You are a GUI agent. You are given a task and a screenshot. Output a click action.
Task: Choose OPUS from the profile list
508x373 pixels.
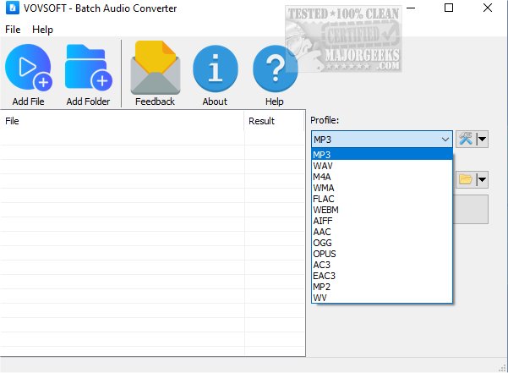(x=382, y=254)
